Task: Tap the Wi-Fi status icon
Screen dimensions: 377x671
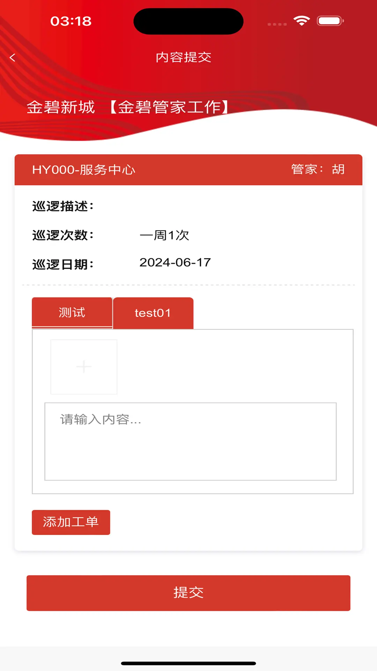Action: coord(302,21)
